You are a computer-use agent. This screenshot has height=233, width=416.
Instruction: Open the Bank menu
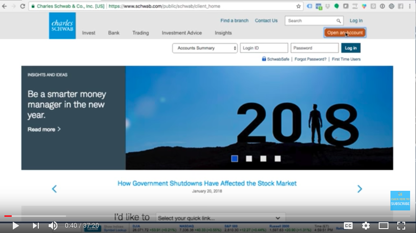click(x=113, y=33)
